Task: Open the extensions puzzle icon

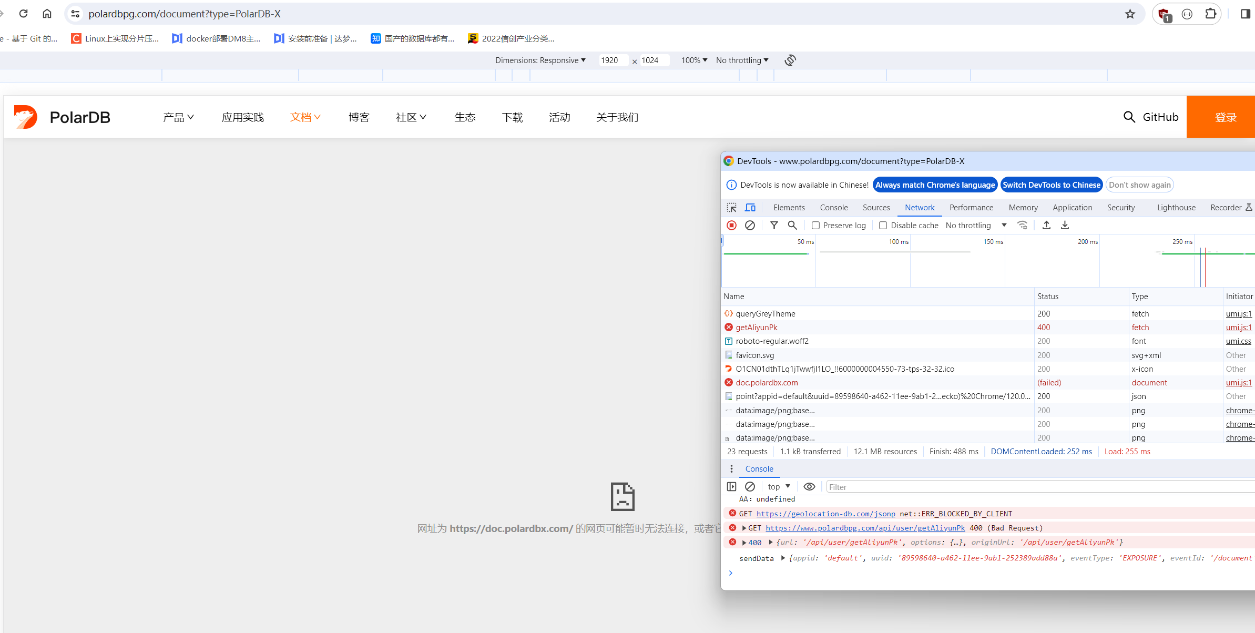Action: pyautogui.click(x=1210, y=14)
